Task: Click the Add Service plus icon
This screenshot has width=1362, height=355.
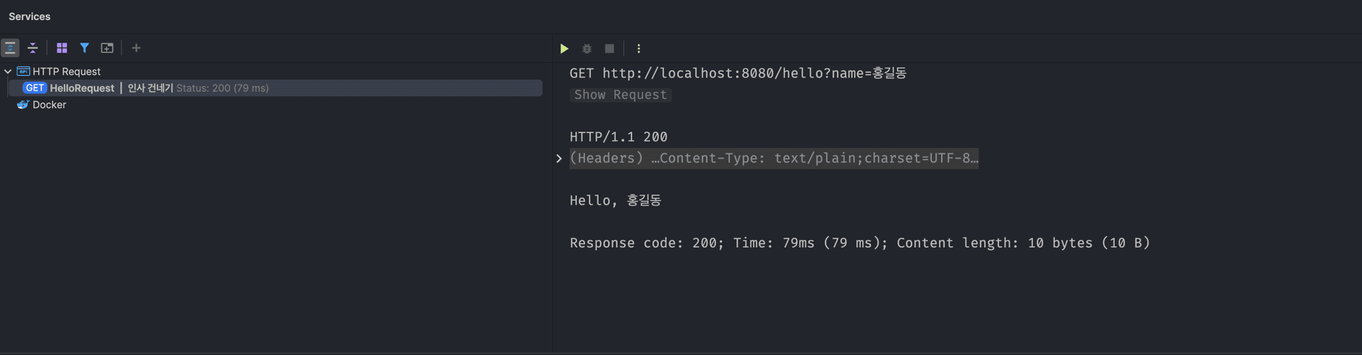Action: (136, 48)
